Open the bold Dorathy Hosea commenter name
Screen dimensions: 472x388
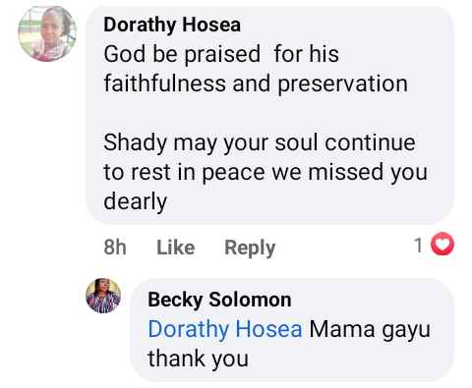pyautogui.click(x=172, y=25)
